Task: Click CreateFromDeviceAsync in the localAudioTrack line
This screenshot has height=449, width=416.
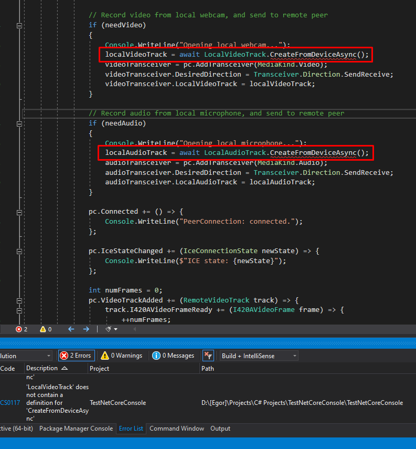Action: [313, 153]
